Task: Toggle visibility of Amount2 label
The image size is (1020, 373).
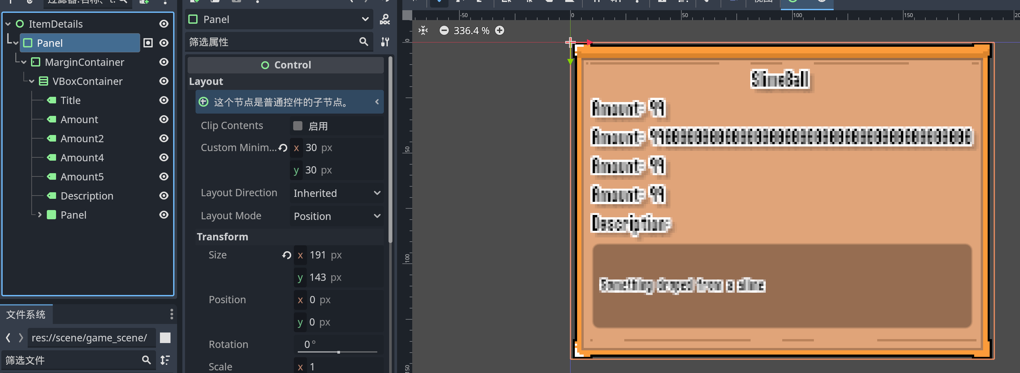Action: tap(164, 138)
